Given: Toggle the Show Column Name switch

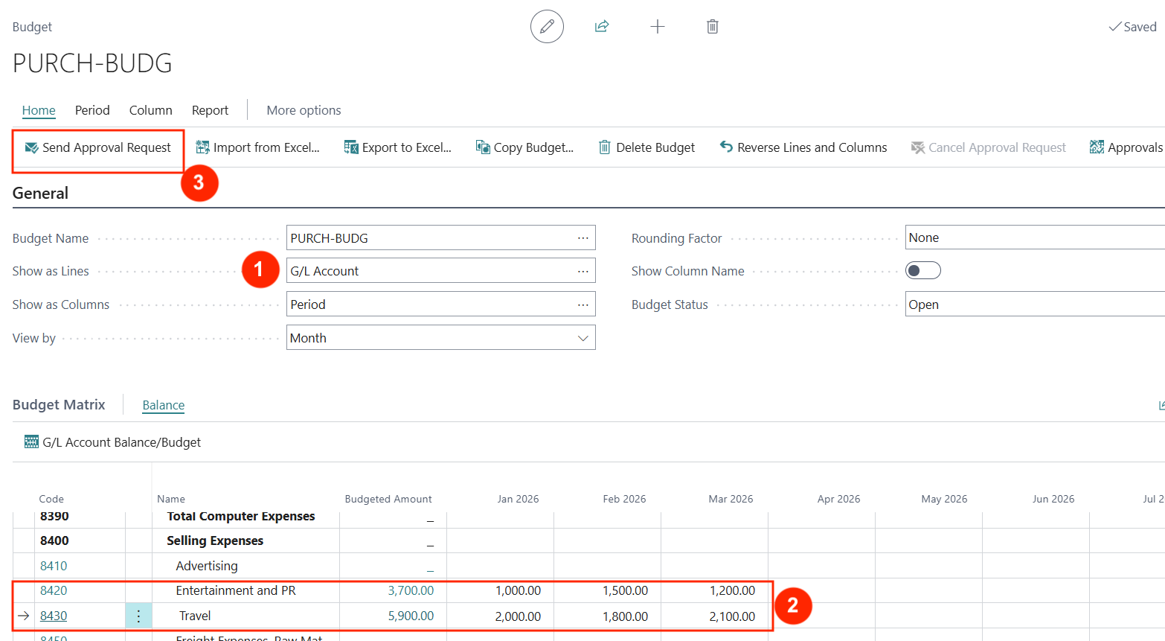Looking at the screenshot, I should point(922,271).
